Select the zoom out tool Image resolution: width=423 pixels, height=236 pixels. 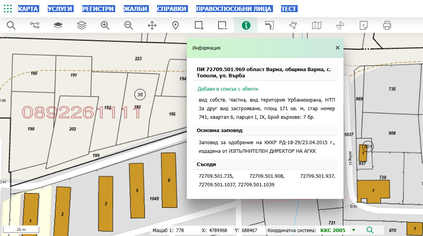tap(128, 25)
